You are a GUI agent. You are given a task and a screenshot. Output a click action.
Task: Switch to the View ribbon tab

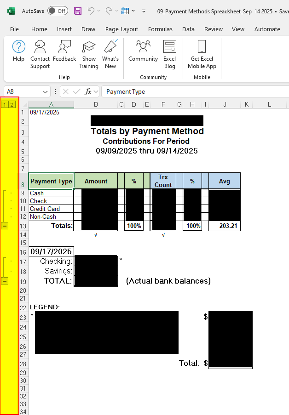click(238, 29)
